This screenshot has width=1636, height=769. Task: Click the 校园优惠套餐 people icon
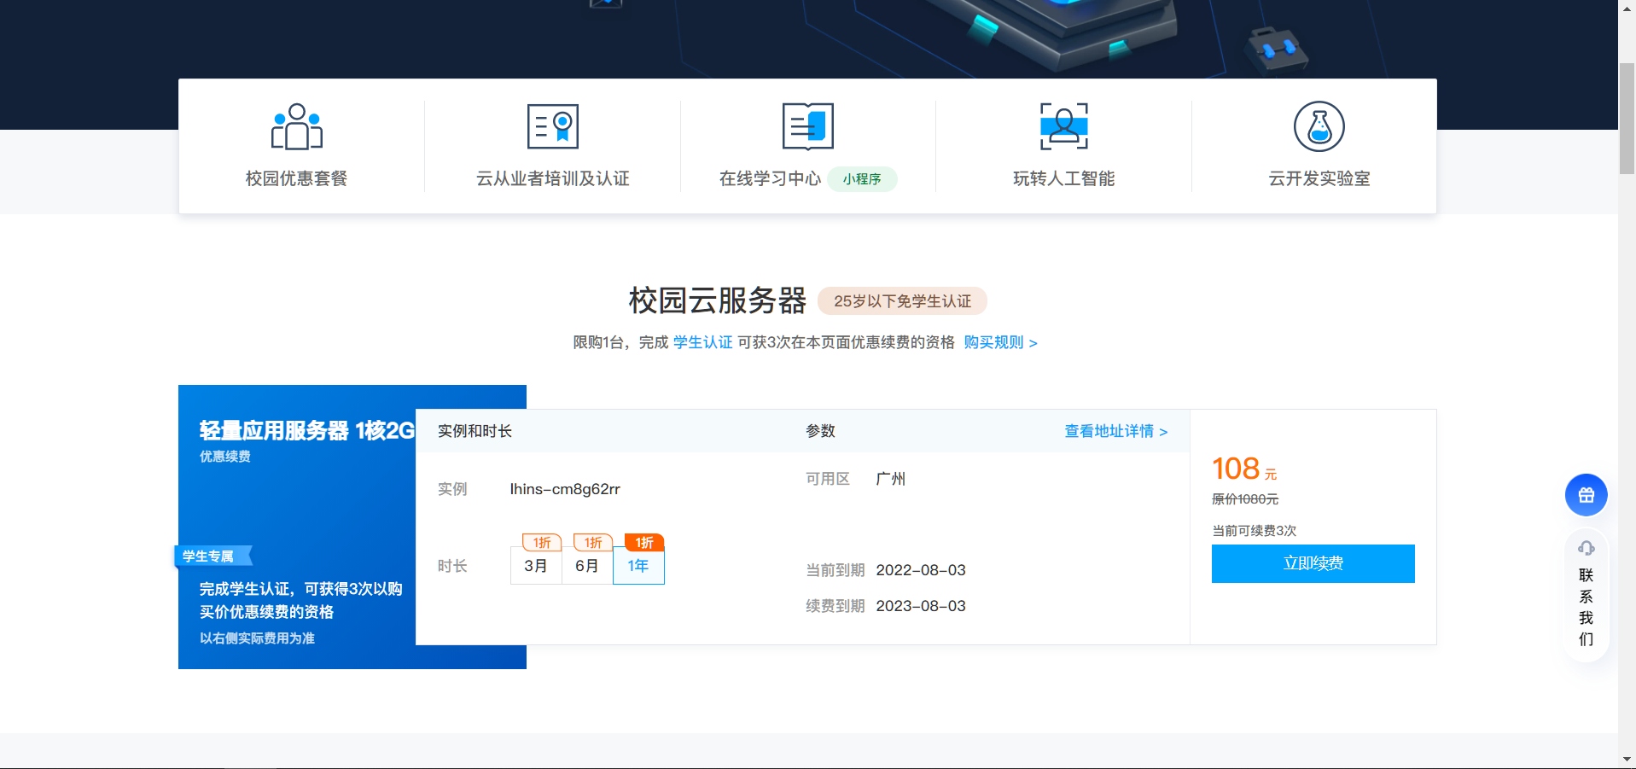click(x=296, y=126)
